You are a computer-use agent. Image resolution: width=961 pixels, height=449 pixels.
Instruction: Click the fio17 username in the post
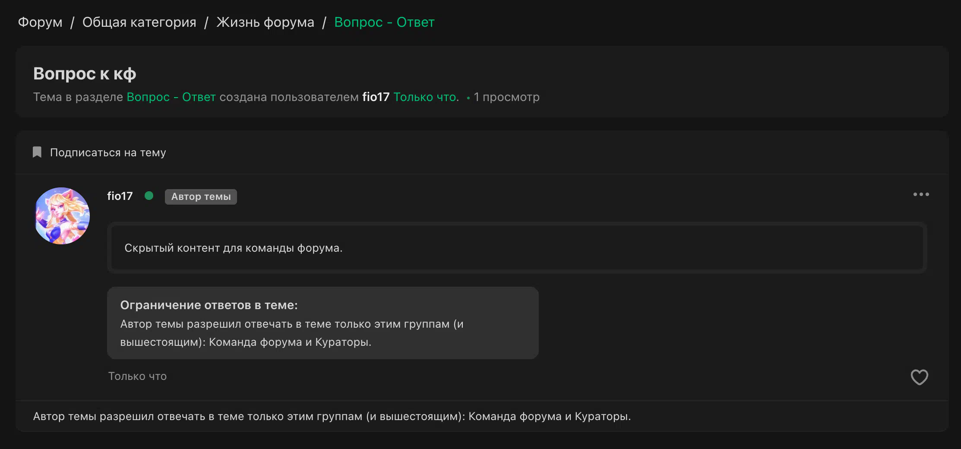tap(120, 196)
